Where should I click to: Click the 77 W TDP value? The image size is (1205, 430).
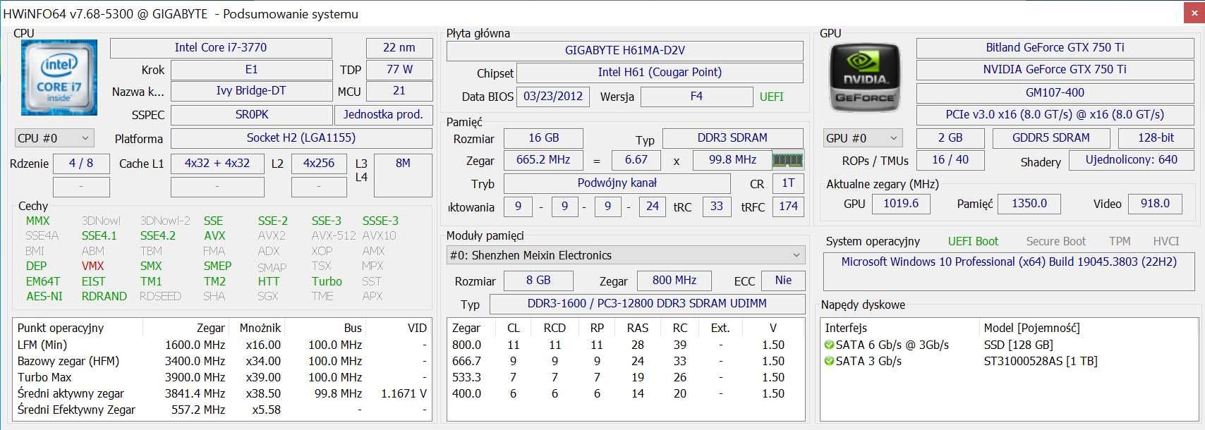click(399, 70)
